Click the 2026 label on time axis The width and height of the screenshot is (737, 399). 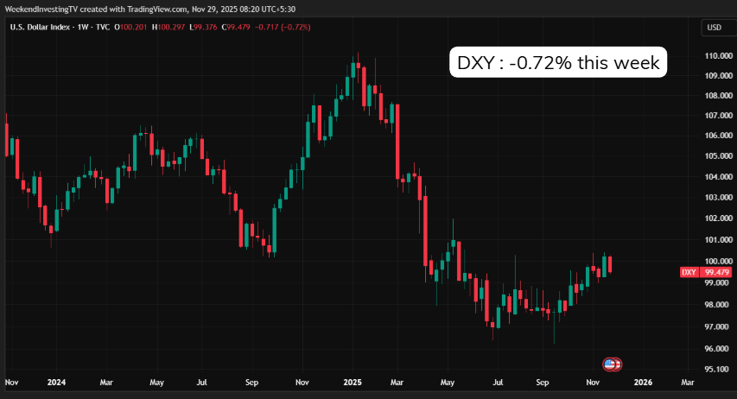click(x=643, y=381)
